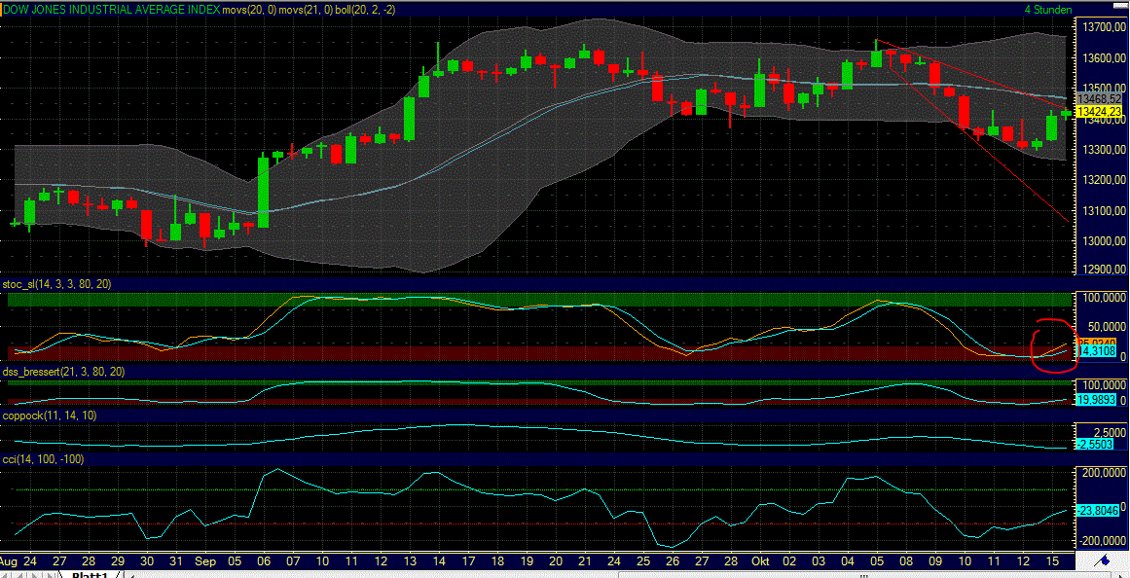Click the 13200,00 price axis label
The width and height of the screenshot is (1130, 578).
(x=1104, y=180)
